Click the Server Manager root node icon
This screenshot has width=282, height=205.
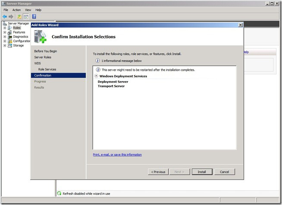(5, 23)
